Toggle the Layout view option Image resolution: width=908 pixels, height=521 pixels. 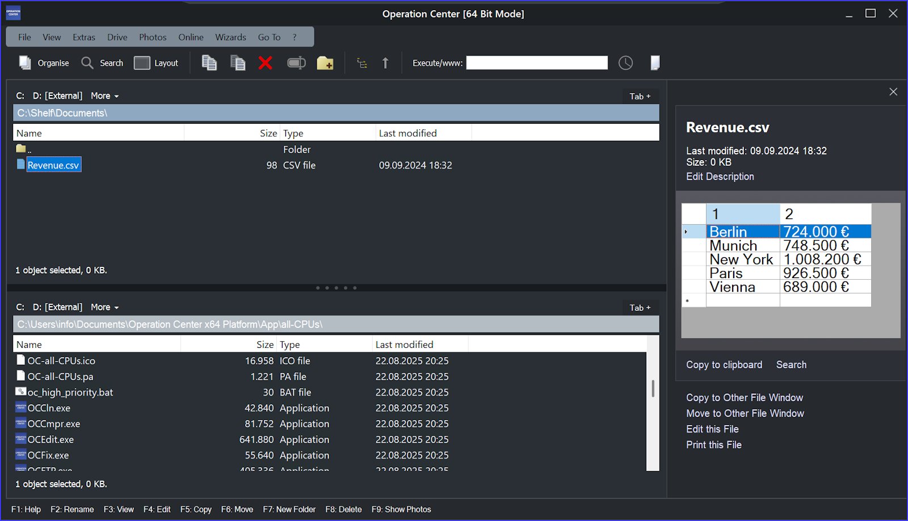(x=157, y=63)
